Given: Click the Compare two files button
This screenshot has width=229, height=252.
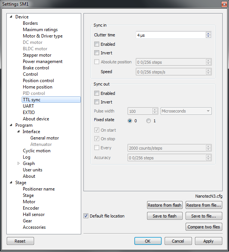Looking at the screenshot, I should click(204, 227).
